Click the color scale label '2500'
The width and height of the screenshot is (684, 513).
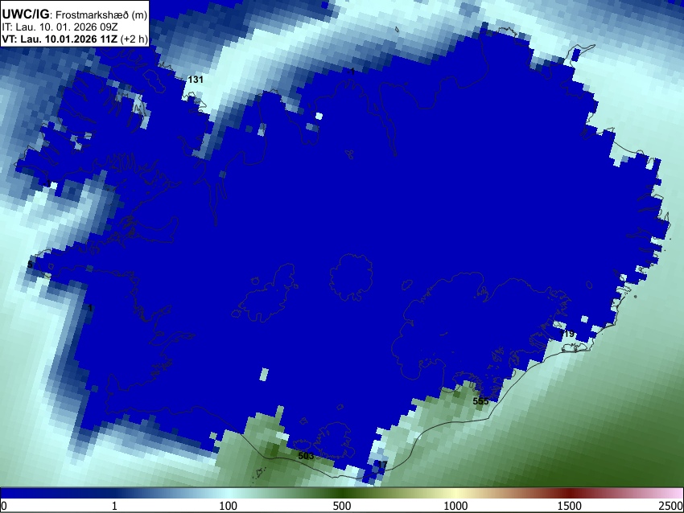tap(671, 506)
